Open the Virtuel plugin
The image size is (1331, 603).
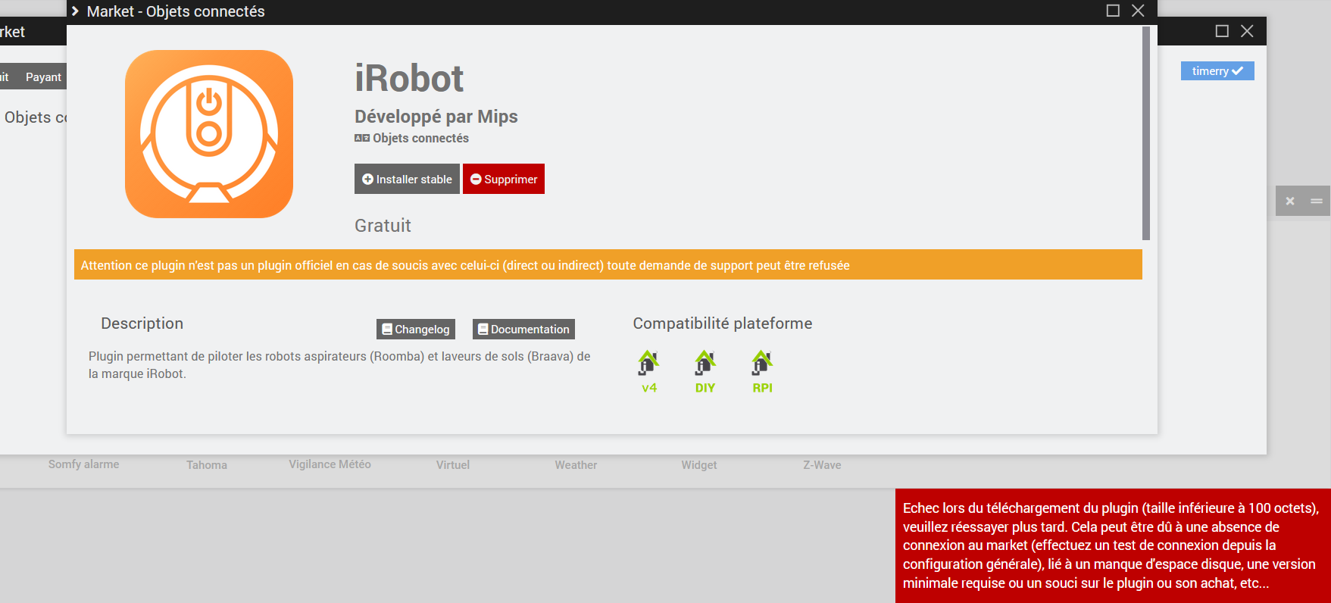[453, 465]
